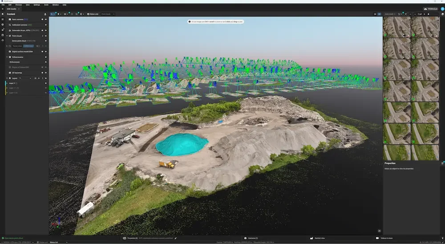Go to the home screen icon
This screenshot has width=445, height=244.
click(x=3, y=9)
